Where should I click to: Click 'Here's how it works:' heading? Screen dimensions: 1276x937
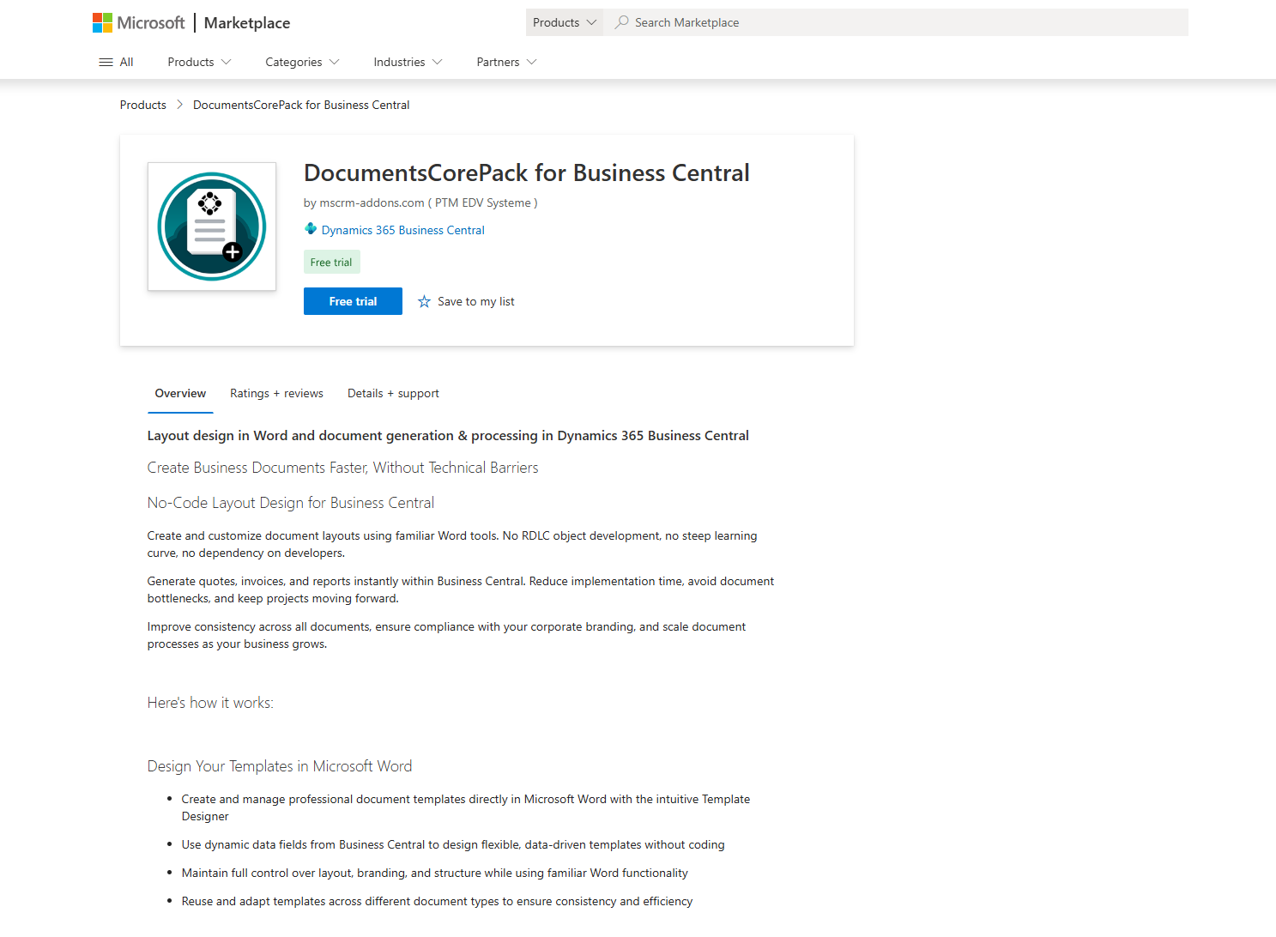click(210, 703)
